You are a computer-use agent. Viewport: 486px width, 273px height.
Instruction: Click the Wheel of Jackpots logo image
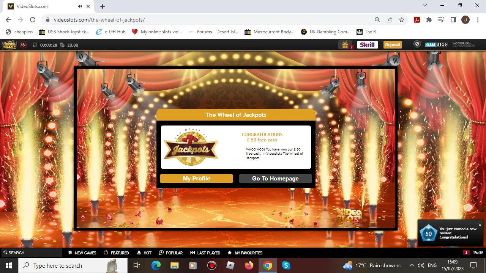[x=191, y=147]
